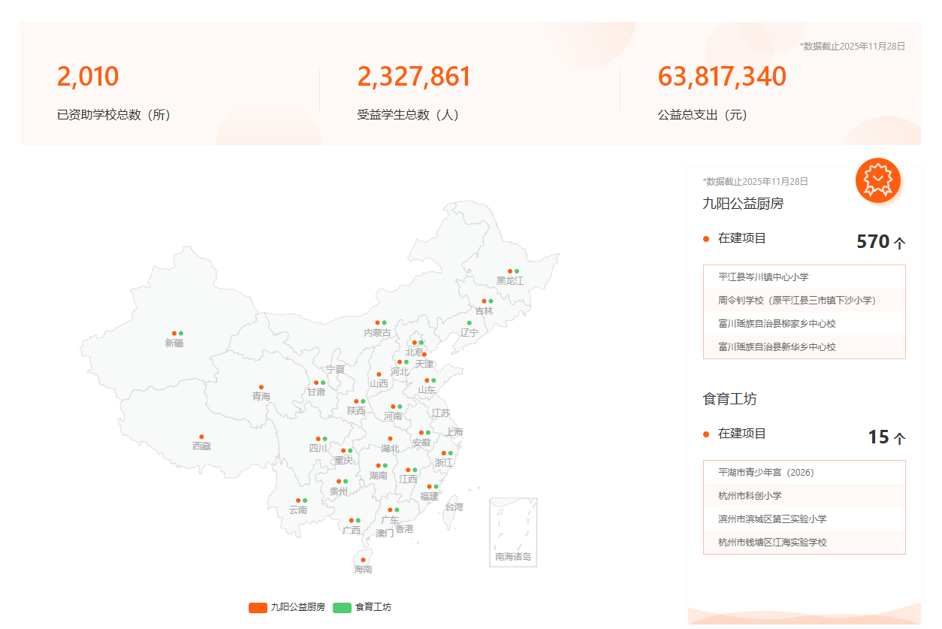
Task: Select the orange marker above 青海
Action: pos(261,387)
